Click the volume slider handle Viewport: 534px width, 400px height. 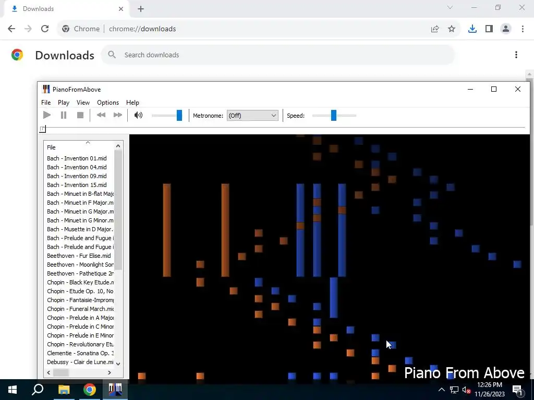click(179, 115)
